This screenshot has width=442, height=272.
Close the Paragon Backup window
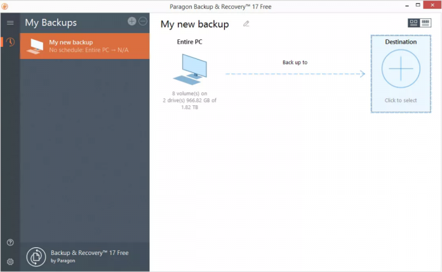pyautogui.click(x=432, y=5)
